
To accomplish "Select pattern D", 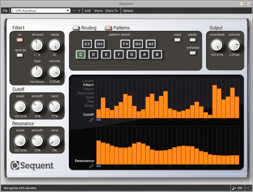I will pyautogui.click(x=93, y=55).
